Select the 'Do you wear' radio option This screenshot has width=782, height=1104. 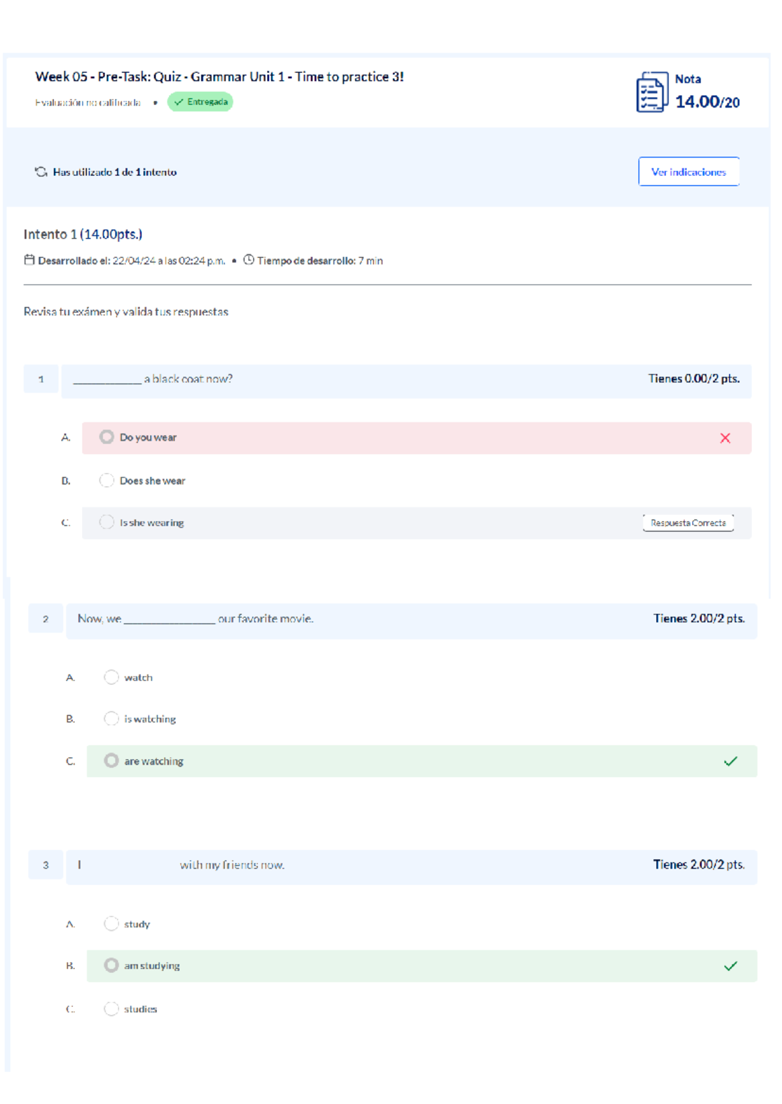[107, 437]
